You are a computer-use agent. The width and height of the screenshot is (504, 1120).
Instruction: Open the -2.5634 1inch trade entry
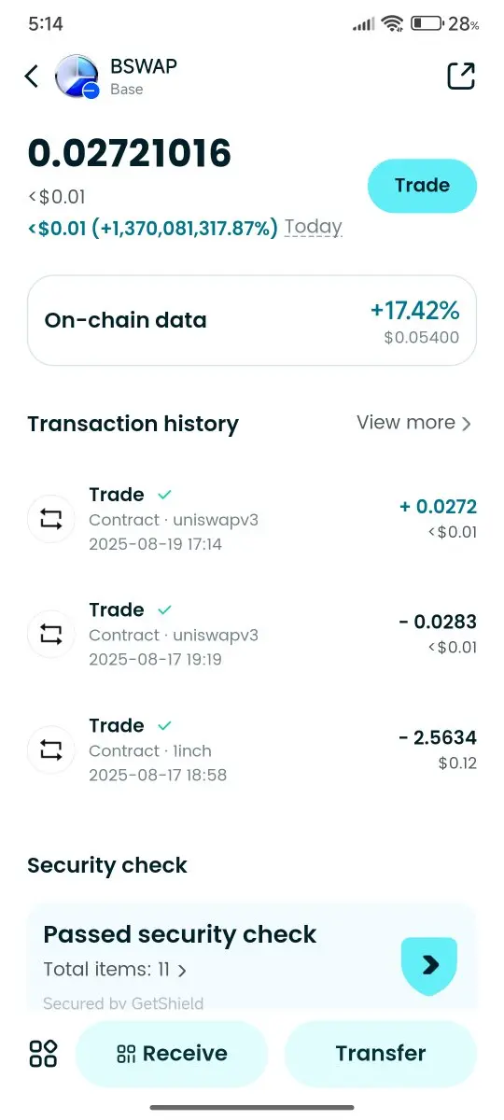click(252, 749)
